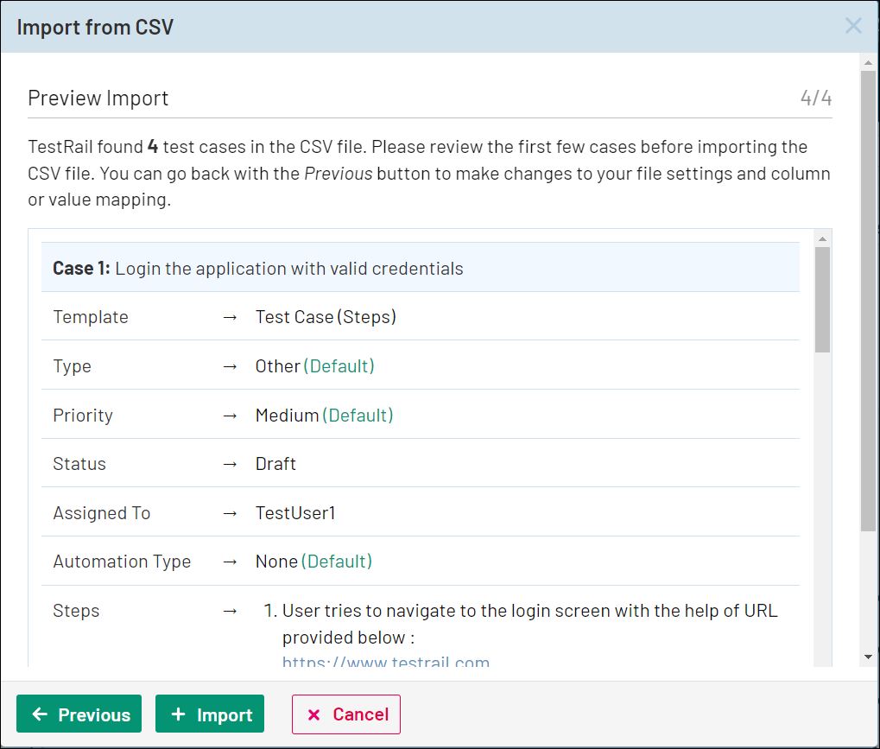Image resolution: width=880 pixels, height=749 pixels.
Task: Open the testrail.com URL link
Action: (x=385, y=663)
